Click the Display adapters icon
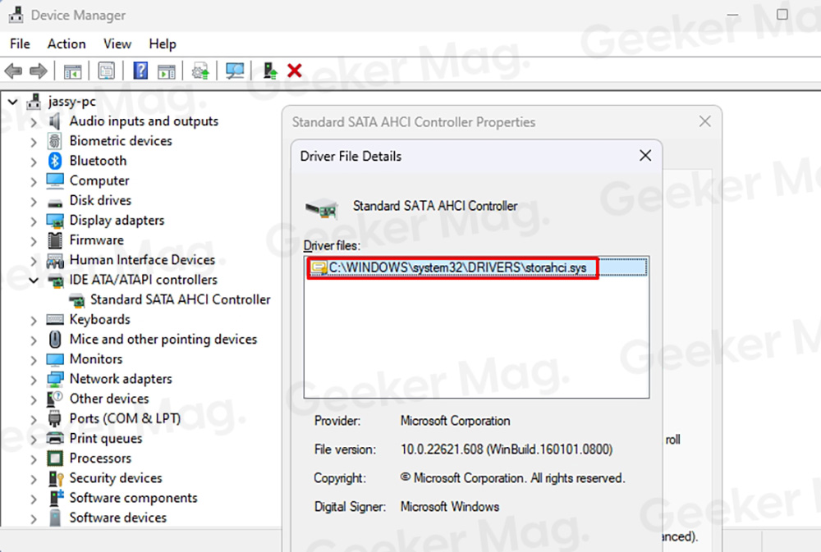This screenshot has height=552, width=821. tap(54, 221)
